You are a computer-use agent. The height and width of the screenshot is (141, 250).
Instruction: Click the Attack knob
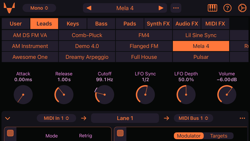click(23, 94)
